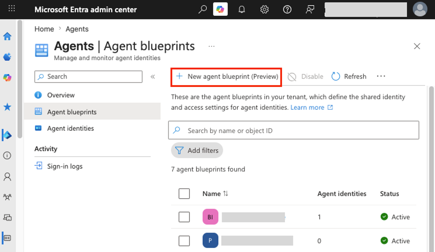Click Agent identities column header

342,194
